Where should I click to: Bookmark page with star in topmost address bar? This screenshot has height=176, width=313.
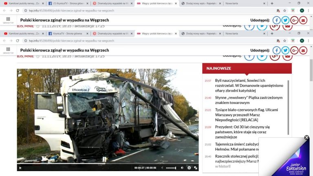pyautogui.click(x=284, y=11)
